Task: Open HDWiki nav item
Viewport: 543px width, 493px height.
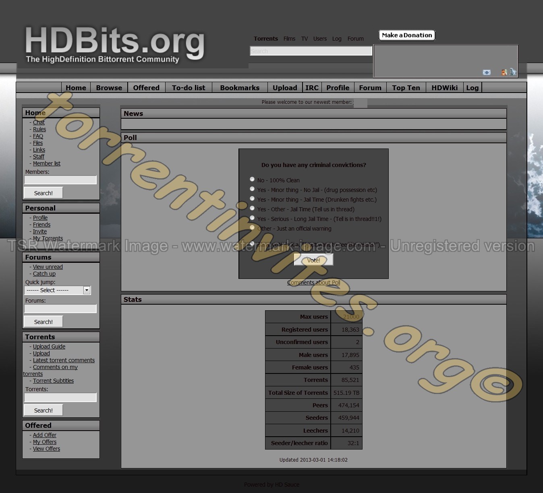Action: pyautogui.click(x=445, y=88)
